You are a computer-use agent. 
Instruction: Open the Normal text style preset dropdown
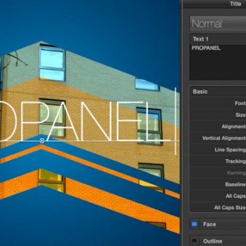[x=218, y=24]
